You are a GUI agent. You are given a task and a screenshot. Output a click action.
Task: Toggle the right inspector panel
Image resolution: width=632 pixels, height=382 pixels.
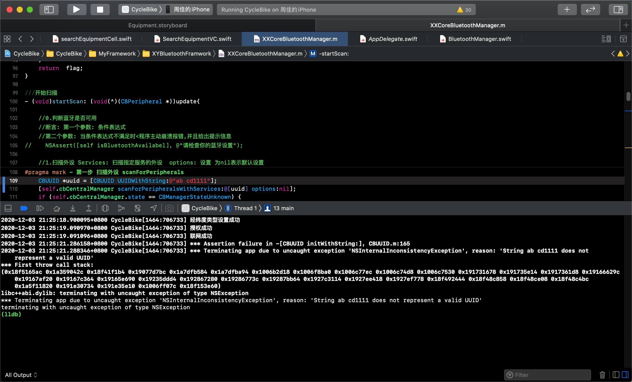coord(618,10)
